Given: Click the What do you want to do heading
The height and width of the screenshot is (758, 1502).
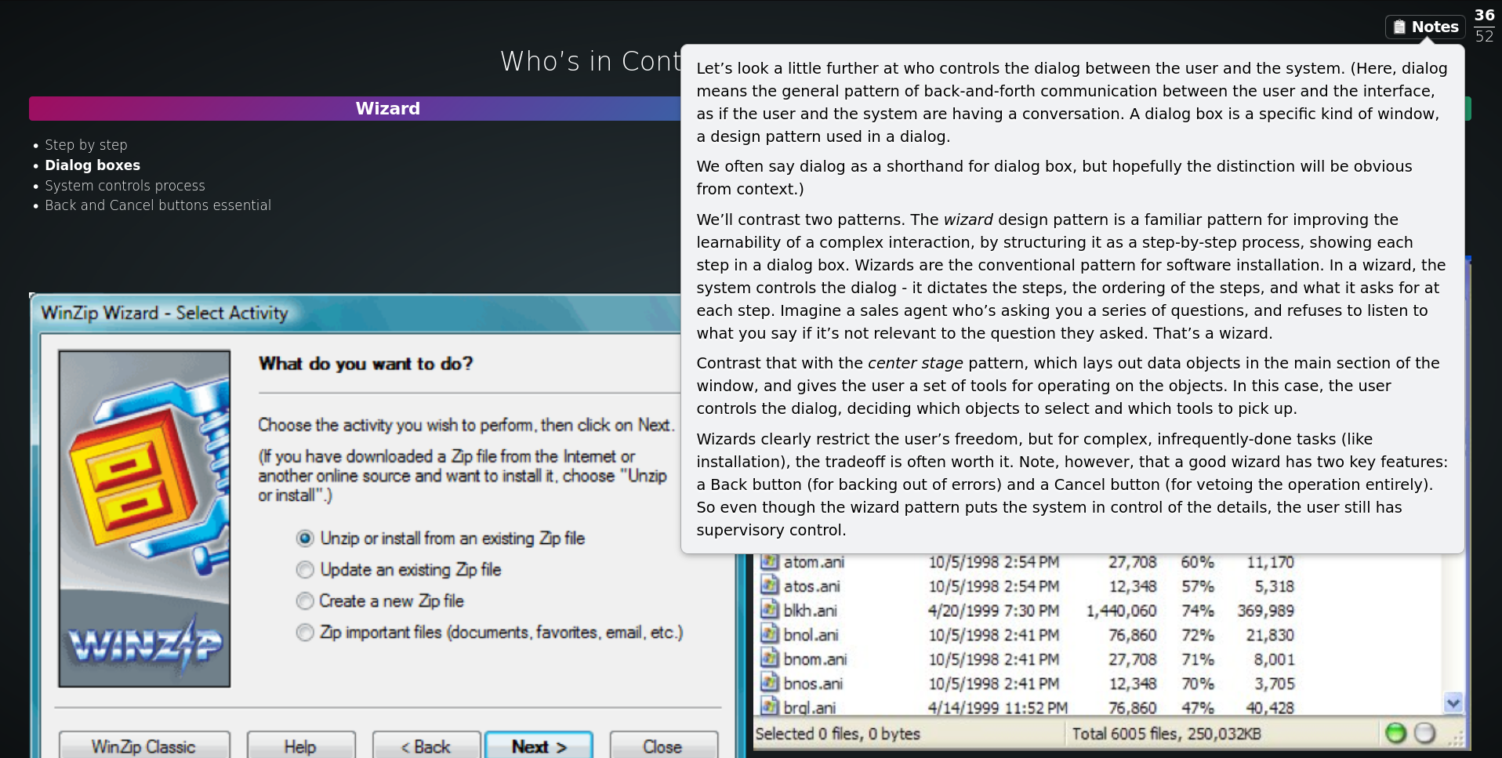Looking at the screenshot, I should [366, 364].
